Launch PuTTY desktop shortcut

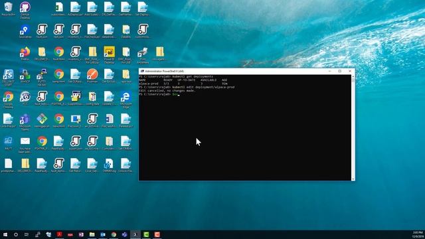point(42,78)
